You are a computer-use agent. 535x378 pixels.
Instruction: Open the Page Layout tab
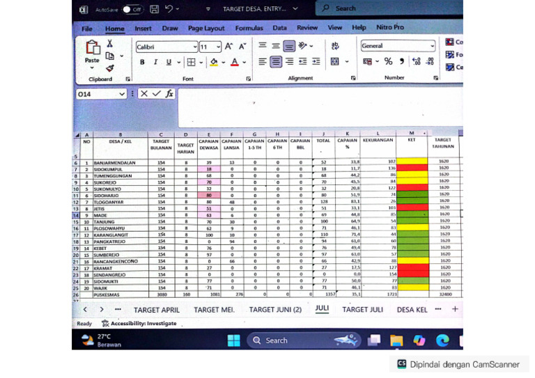(x=206, y=29)
